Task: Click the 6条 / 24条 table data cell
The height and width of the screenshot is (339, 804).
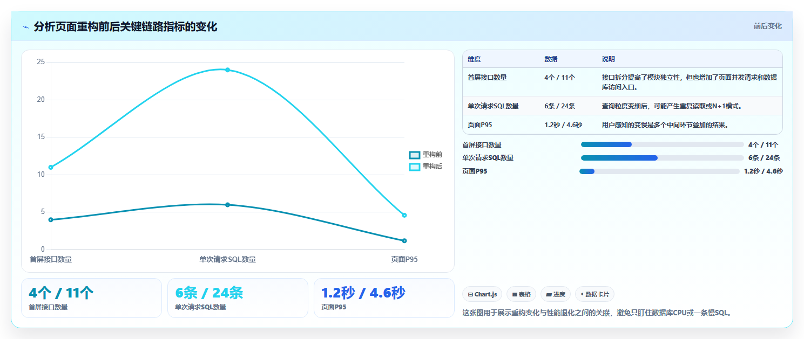Action: tap(559, 106)
